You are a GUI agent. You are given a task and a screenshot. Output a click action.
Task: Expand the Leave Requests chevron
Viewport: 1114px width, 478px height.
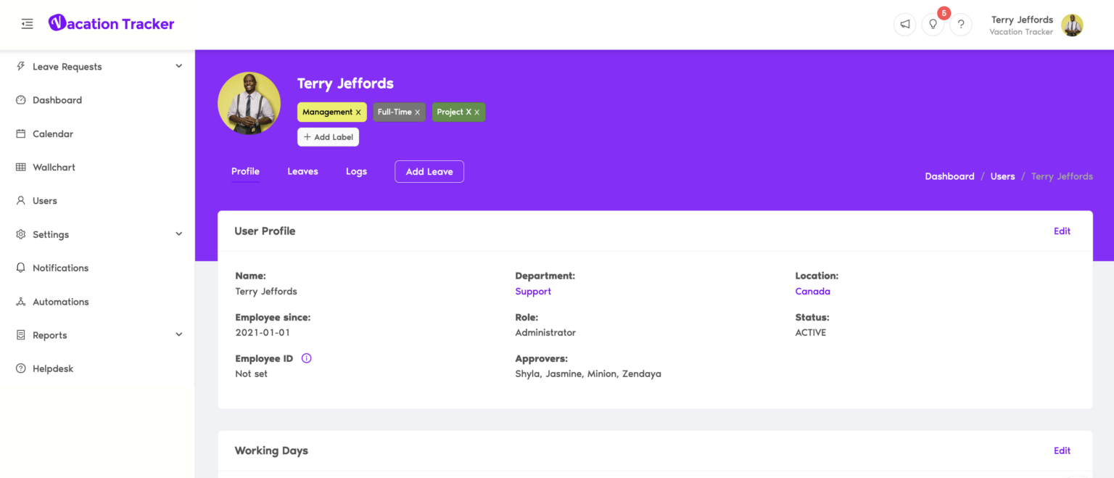pyautogui.click(x=179, y=67)
